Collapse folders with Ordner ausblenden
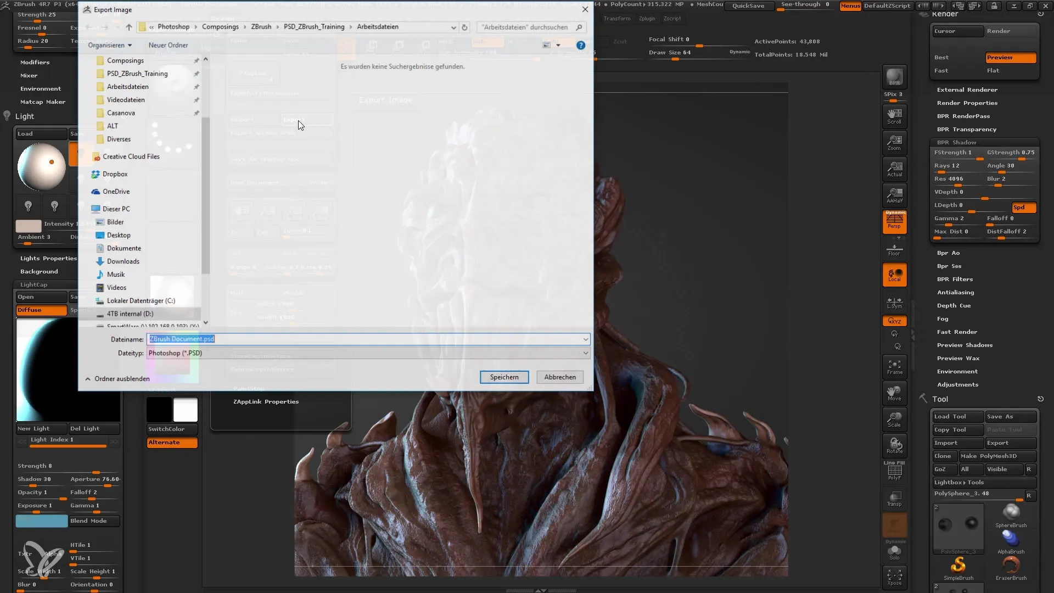Screen dimensions: 1054x593 pos(117,379)
